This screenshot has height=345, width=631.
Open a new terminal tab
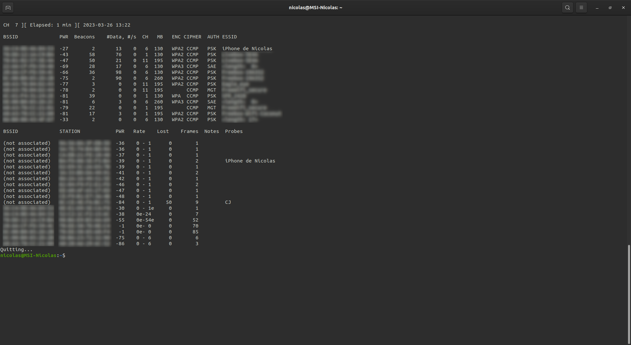[x=8, y=8]
